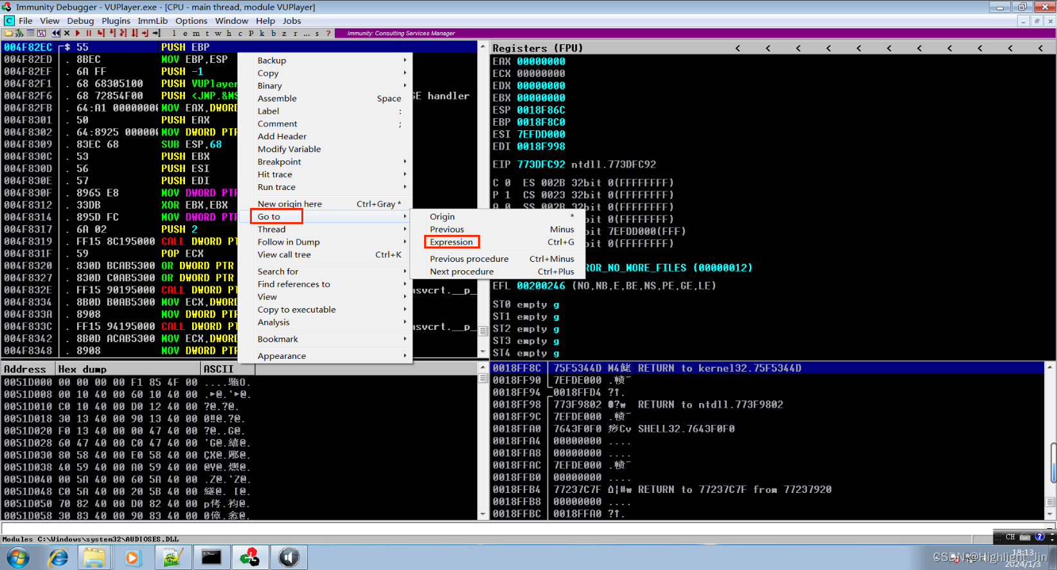
Task: Open Windows Media Player from taskbar
Action: pos(133,557)
